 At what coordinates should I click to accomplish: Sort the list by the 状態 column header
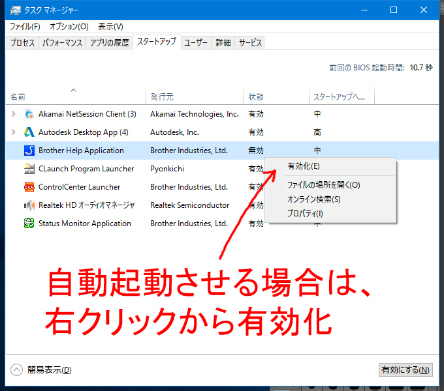pyautogui.click(x=276, y=96)
